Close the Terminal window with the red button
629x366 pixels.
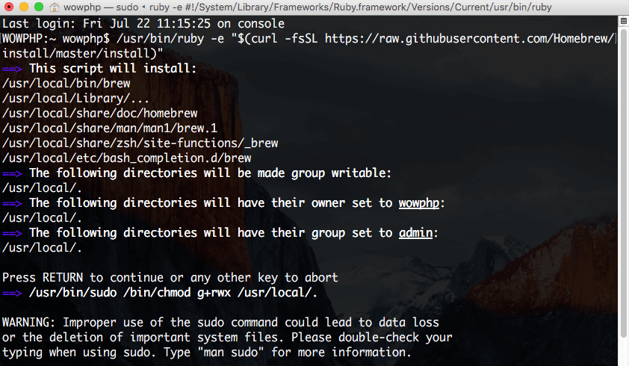9,7
